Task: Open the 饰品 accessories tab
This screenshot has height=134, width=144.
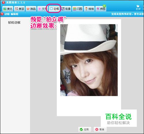Action: point(31,9)
